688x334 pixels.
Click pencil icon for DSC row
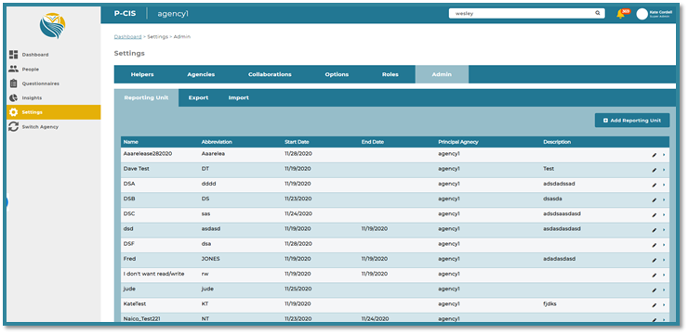coord(655,215)
